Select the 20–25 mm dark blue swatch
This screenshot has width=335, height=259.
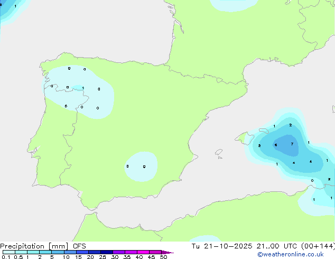tap(95, 252)
